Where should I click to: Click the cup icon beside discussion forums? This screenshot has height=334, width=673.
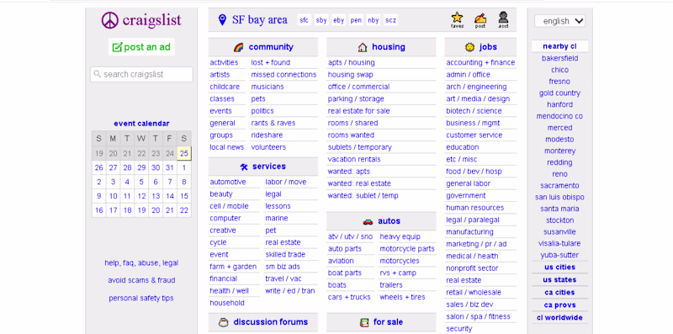223,322
